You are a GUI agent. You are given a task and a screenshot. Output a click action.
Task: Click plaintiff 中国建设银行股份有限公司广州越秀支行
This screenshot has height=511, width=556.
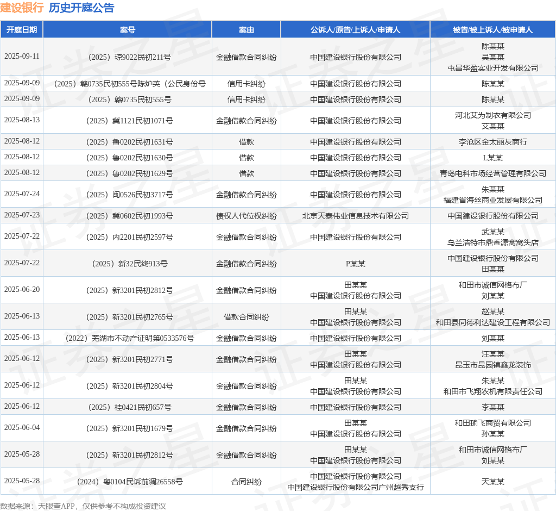[355, 487]
